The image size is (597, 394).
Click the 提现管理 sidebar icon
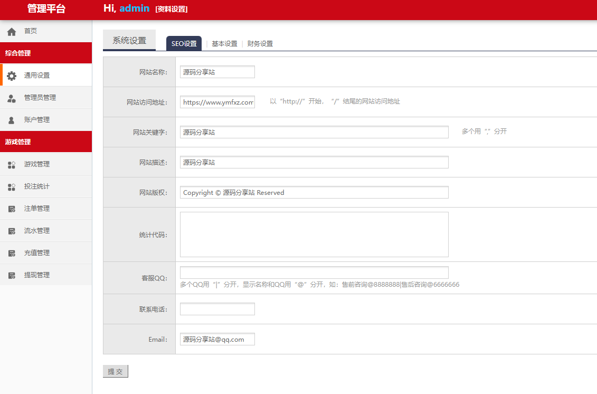click(x=12, y=276)
